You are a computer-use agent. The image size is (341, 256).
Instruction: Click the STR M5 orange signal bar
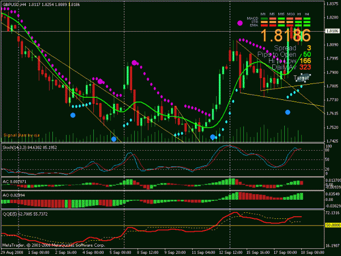point(273,22)
